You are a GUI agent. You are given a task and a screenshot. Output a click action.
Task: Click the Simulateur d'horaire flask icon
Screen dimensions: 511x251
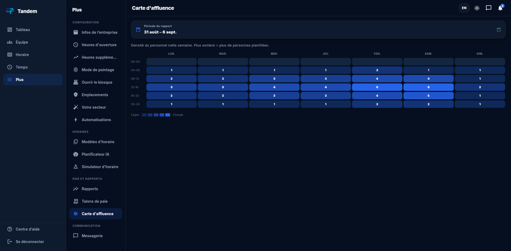point(76,167)
